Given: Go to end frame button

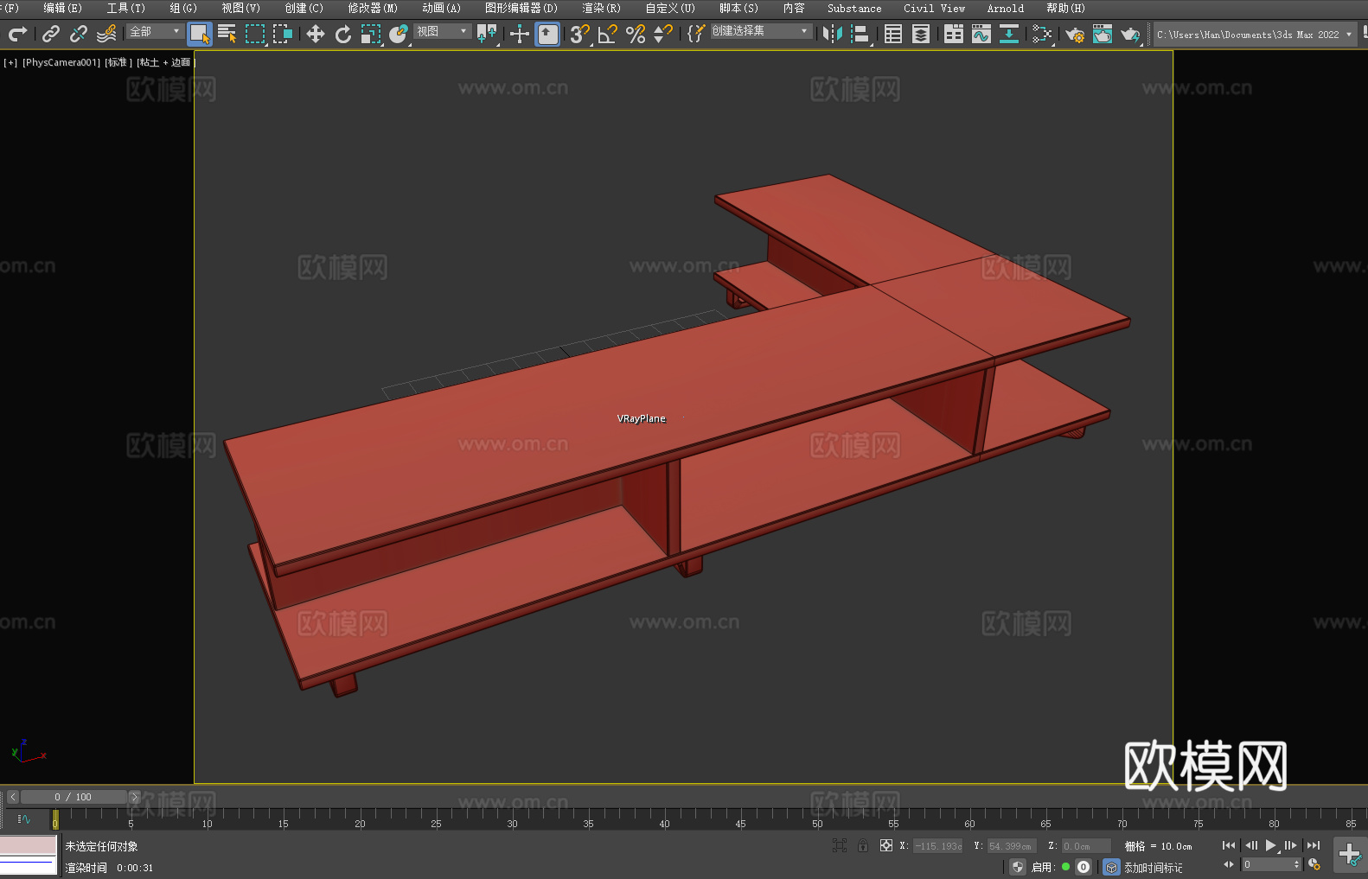Looking at the screenshot, I should tap(1314, 845).
